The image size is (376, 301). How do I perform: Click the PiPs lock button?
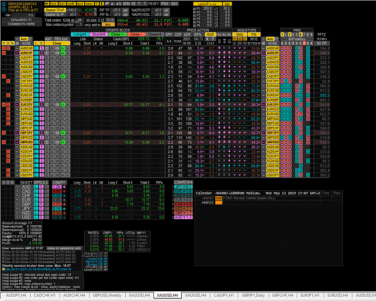tap(61, 39)
